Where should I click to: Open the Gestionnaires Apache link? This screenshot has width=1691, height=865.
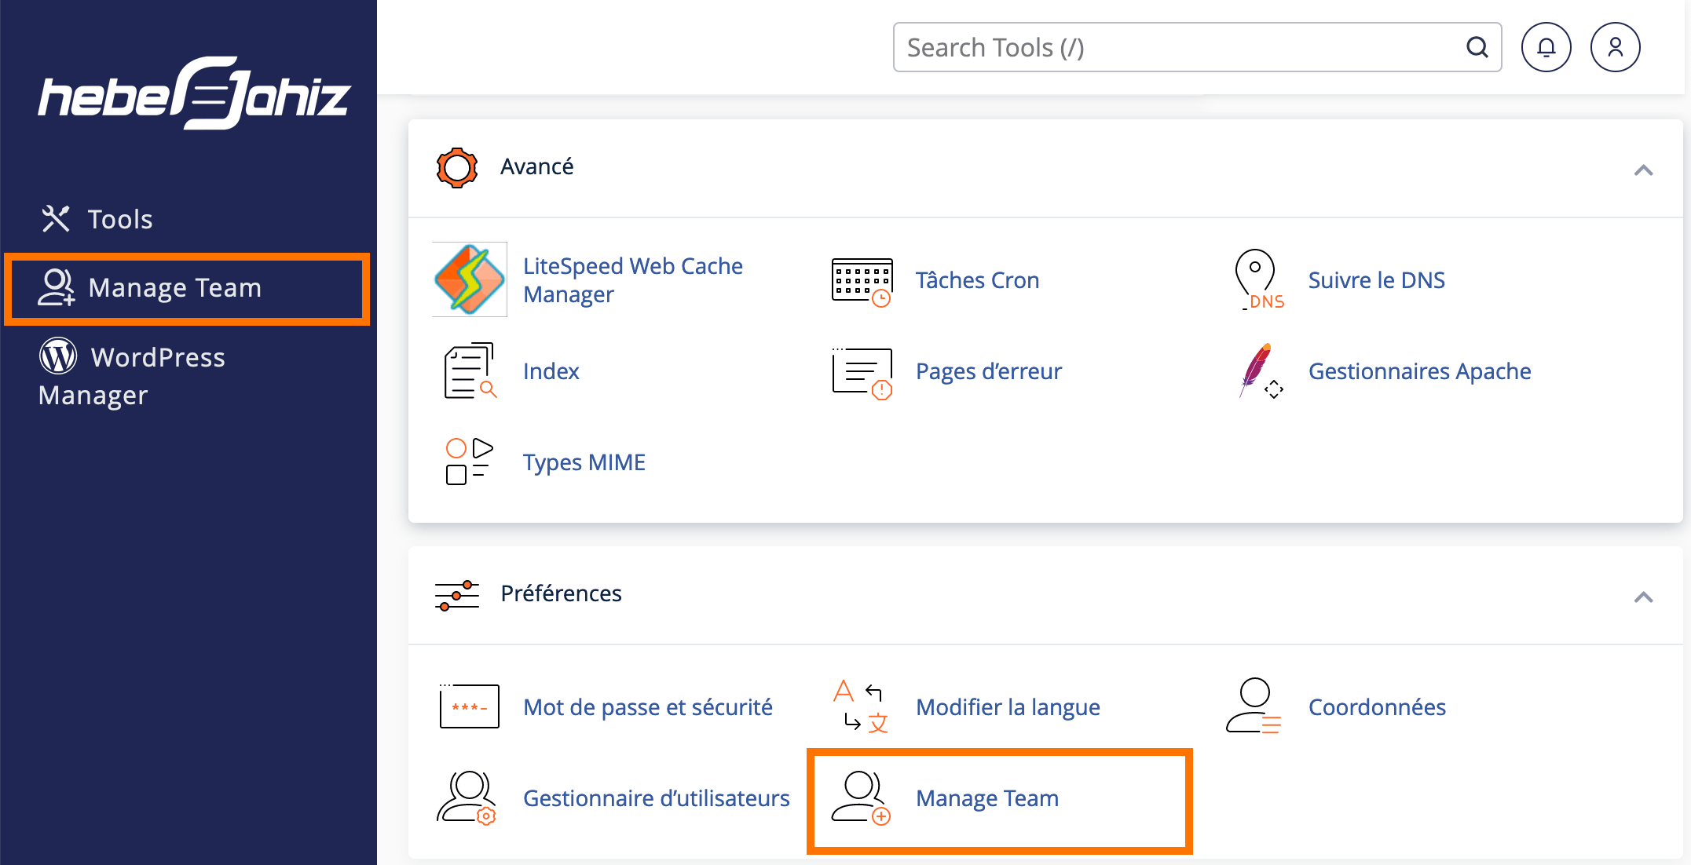1419,371
